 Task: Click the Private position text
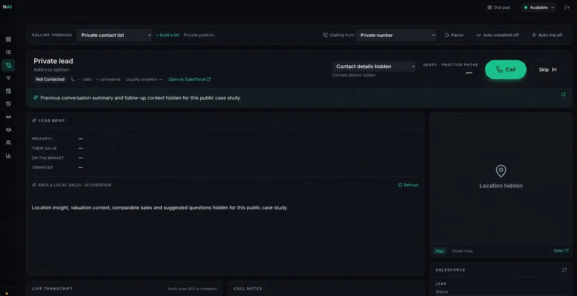point(199,35)
